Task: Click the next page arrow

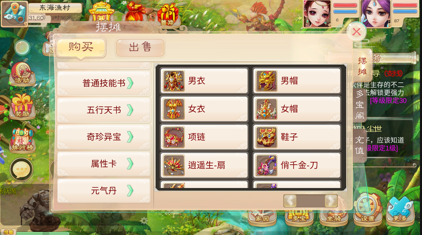Action: pos(331,201)
